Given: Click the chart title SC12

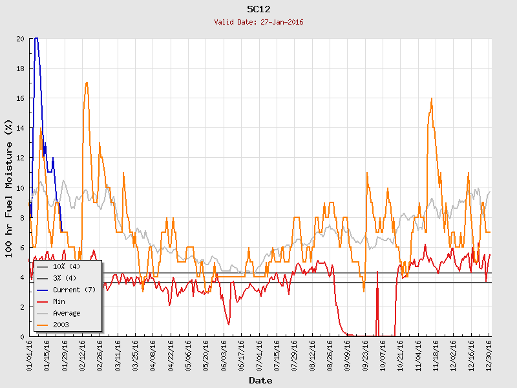Looking at the screenshot, I should [258, 9].
